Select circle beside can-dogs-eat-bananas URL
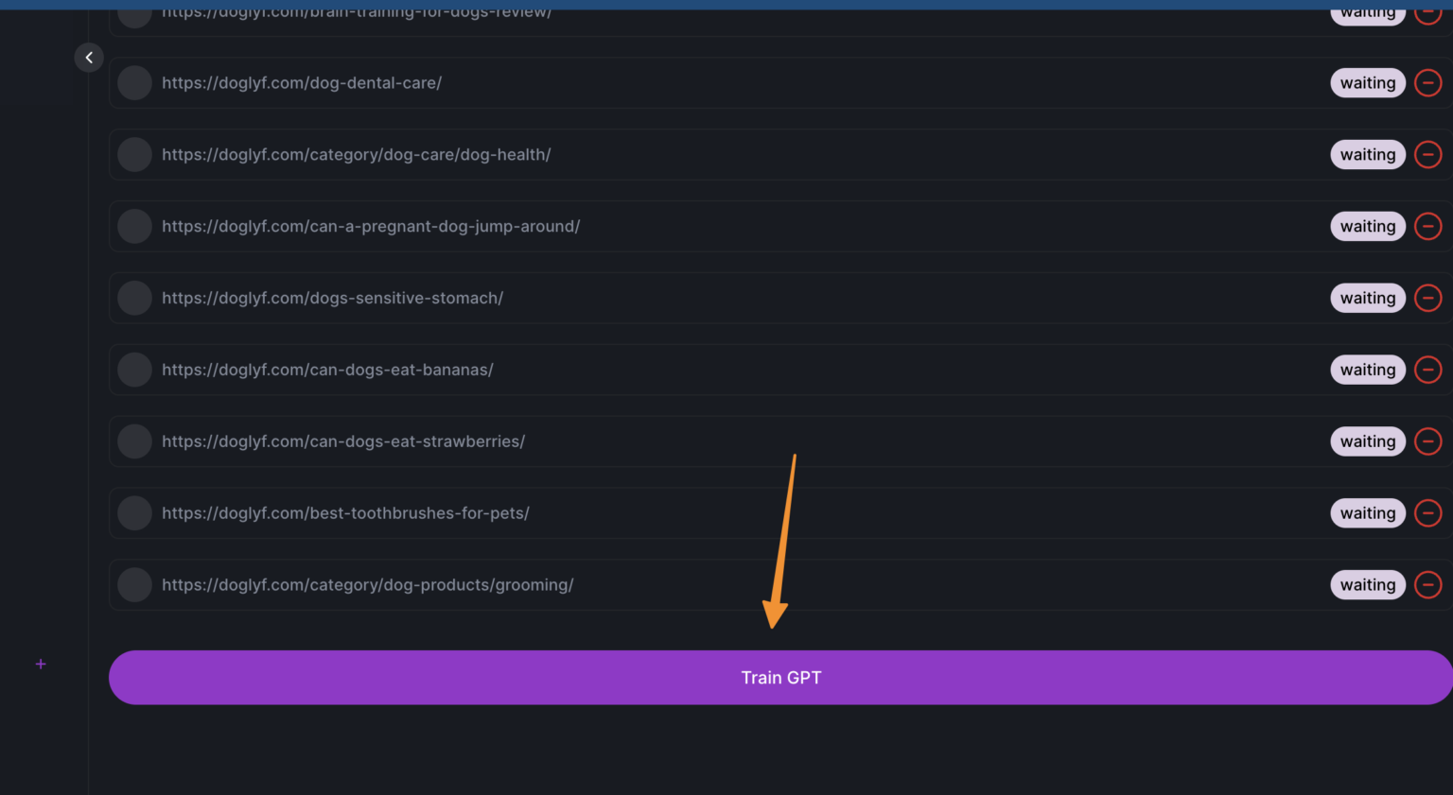 coord(134,371)
